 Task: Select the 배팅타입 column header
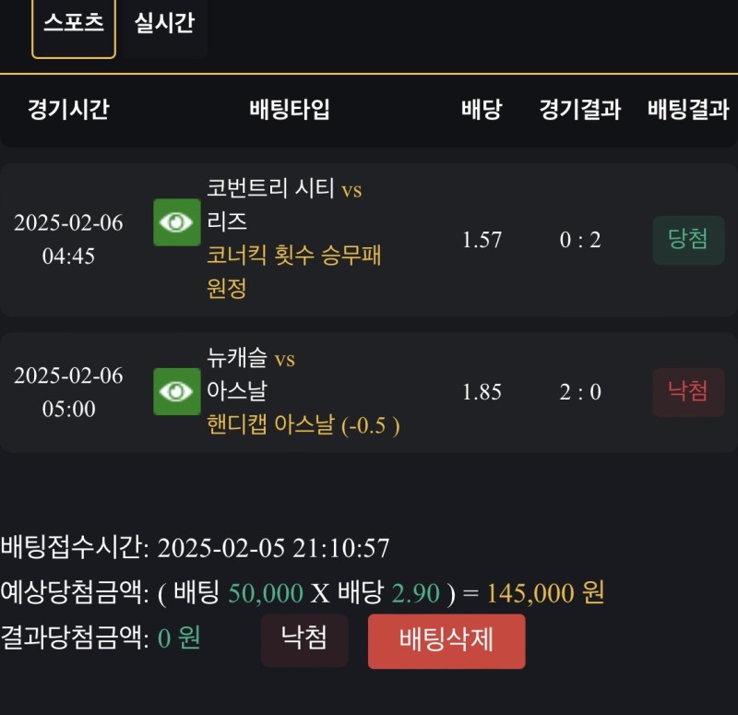coord(289,110)
